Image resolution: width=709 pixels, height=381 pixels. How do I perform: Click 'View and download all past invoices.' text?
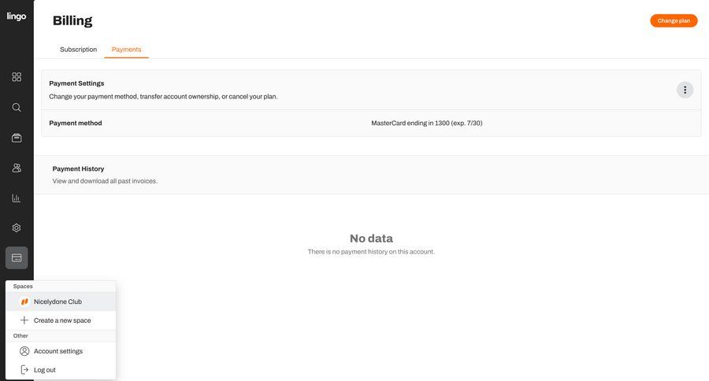pyautogui.click(x=105, y=181)
